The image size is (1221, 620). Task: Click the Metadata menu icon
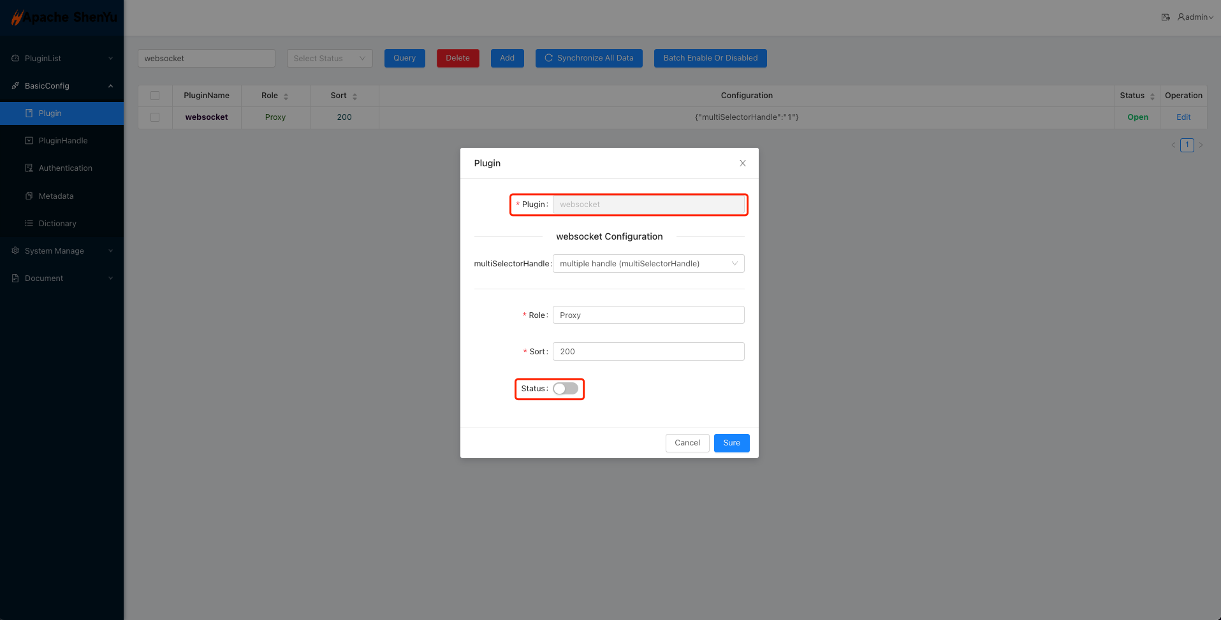(x=29, y=196)
